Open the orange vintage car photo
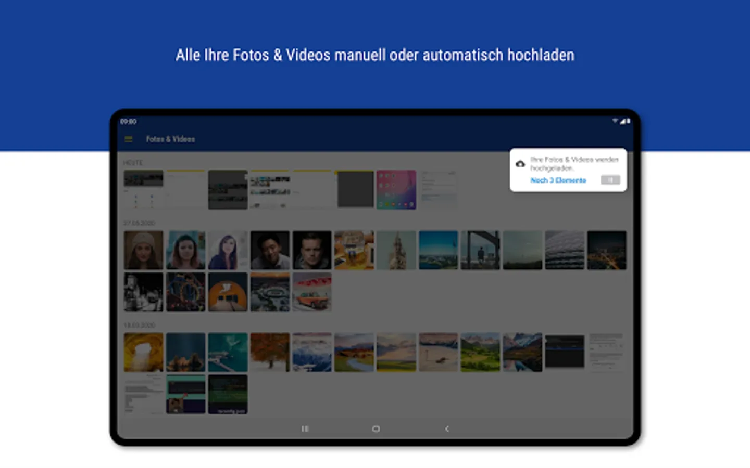The image size is (750, 468). (x=312, y=292)
